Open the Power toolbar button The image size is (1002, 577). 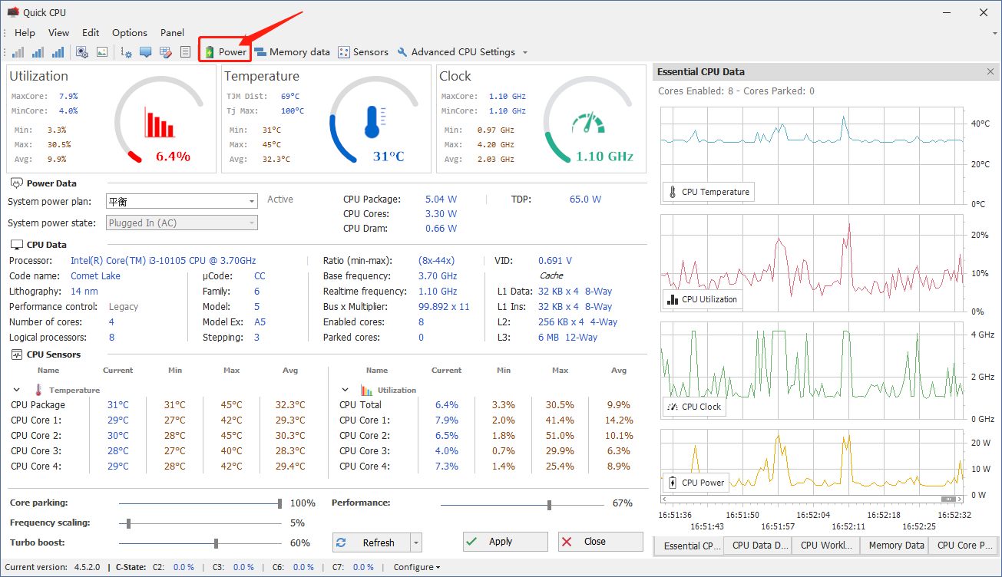[x=225, y=52]
